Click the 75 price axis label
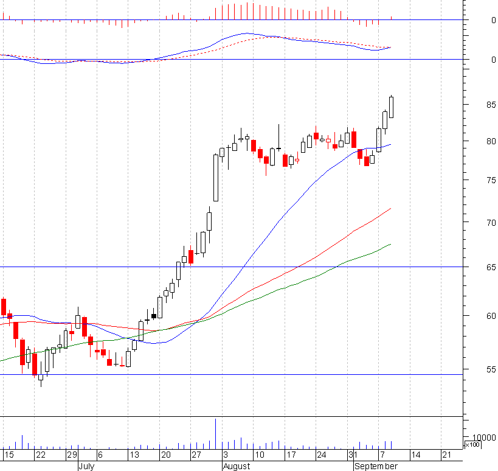 [x=491, y=180]
